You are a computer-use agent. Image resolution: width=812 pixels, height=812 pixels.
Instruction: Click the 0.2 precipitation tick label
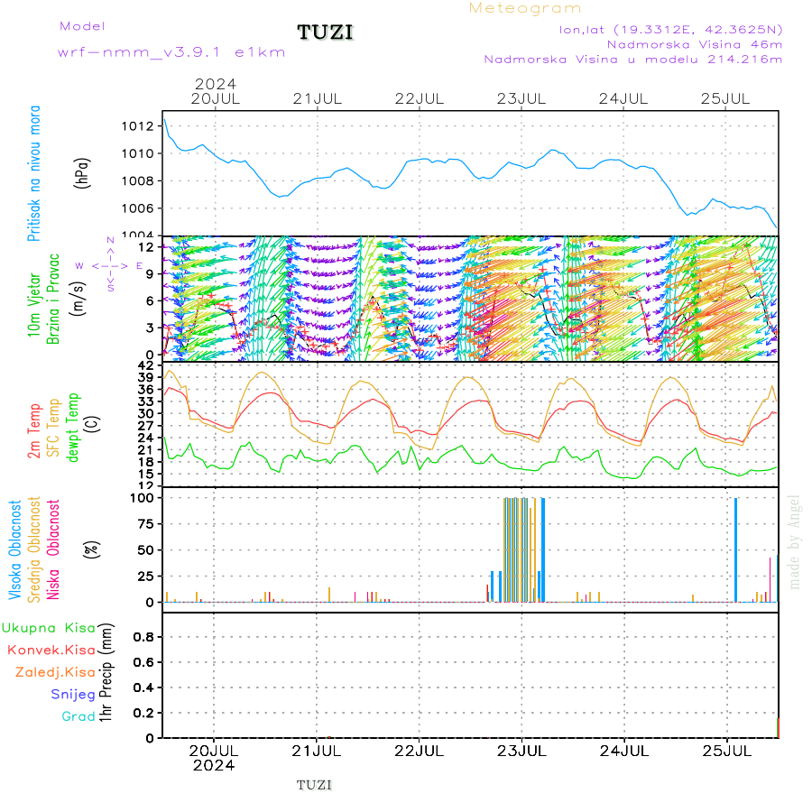click(x=143, y=713)
